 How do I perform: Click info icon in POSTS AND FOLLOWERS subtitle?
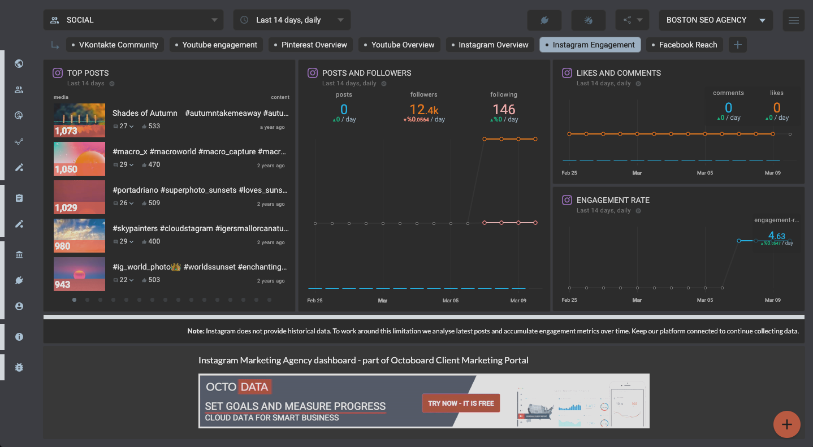click(384, 84)
